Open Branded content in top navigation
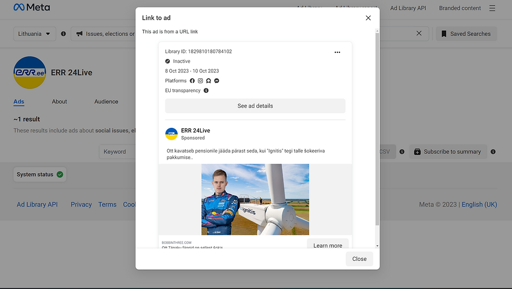512x289 pixels. tap(460, 8)
